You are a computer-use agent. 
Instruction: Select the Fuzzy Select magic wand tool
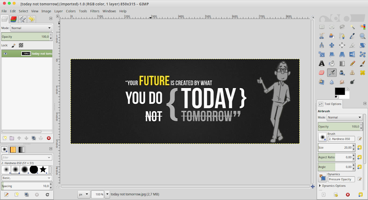point(353,27)
